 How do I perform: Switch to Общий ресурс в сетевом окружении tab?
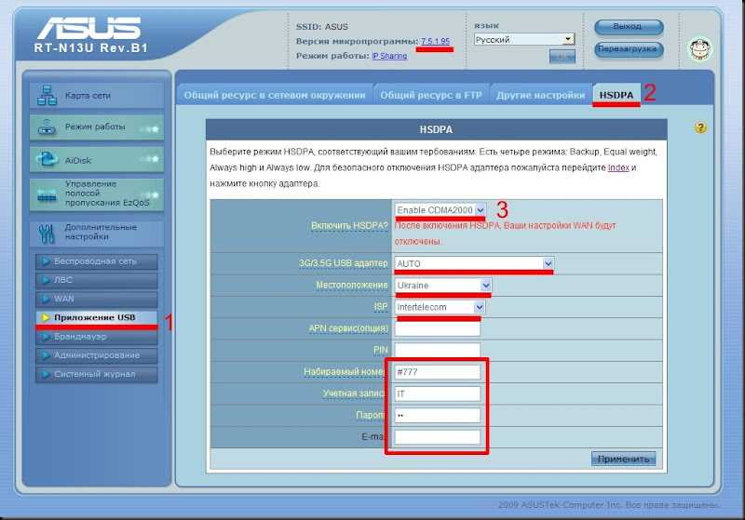(x=275, y=95)
